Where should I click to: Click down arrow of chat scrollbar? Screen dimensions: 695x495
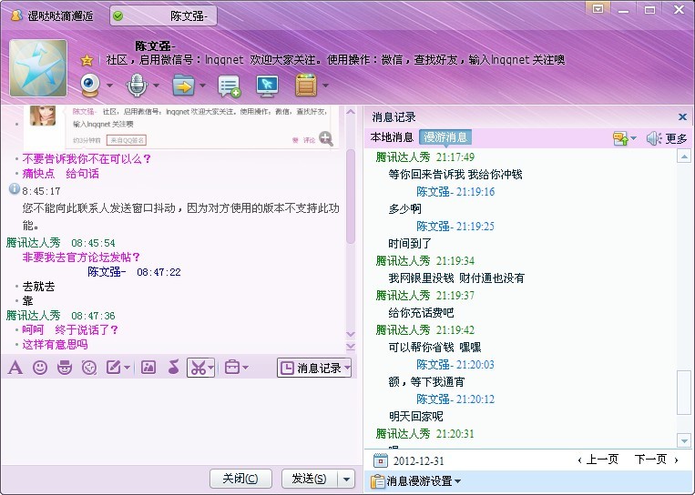tap(351, 334)
